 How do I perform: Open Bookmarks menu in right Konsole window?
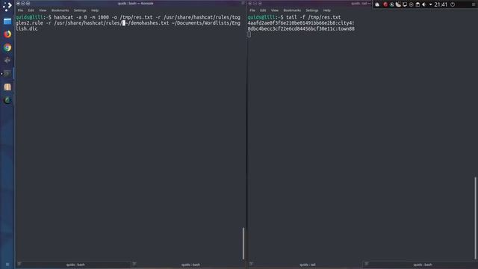[292, 10]
